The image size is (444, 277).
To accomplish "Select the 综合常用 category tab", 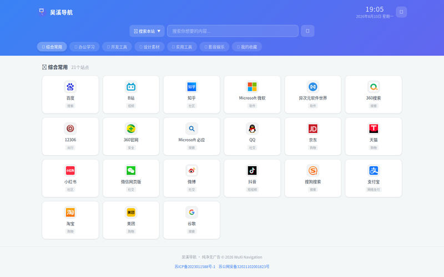I will [x=52, y=47].
